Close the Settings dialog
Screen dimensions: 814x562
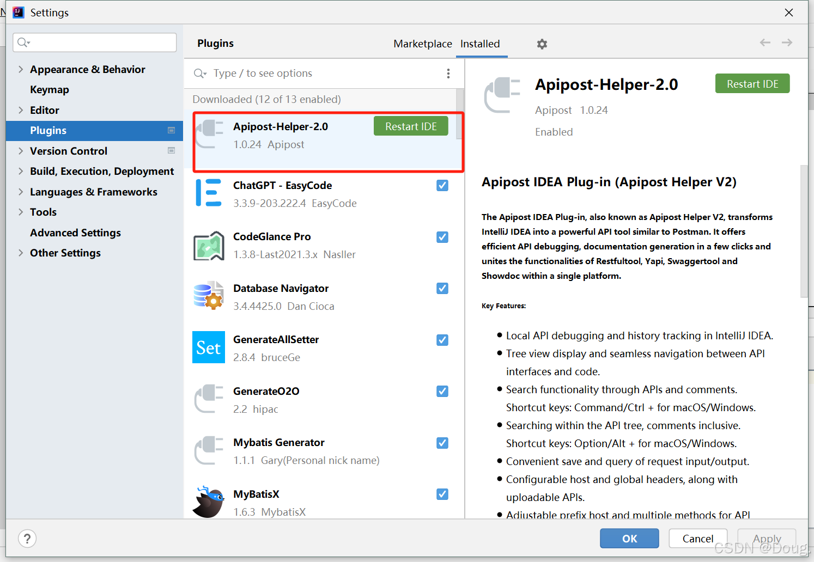point(789,13)
